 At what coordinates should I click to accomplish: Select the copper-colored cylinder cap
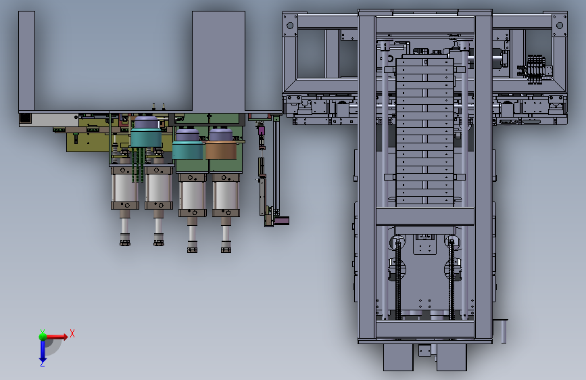pos(221,149)
